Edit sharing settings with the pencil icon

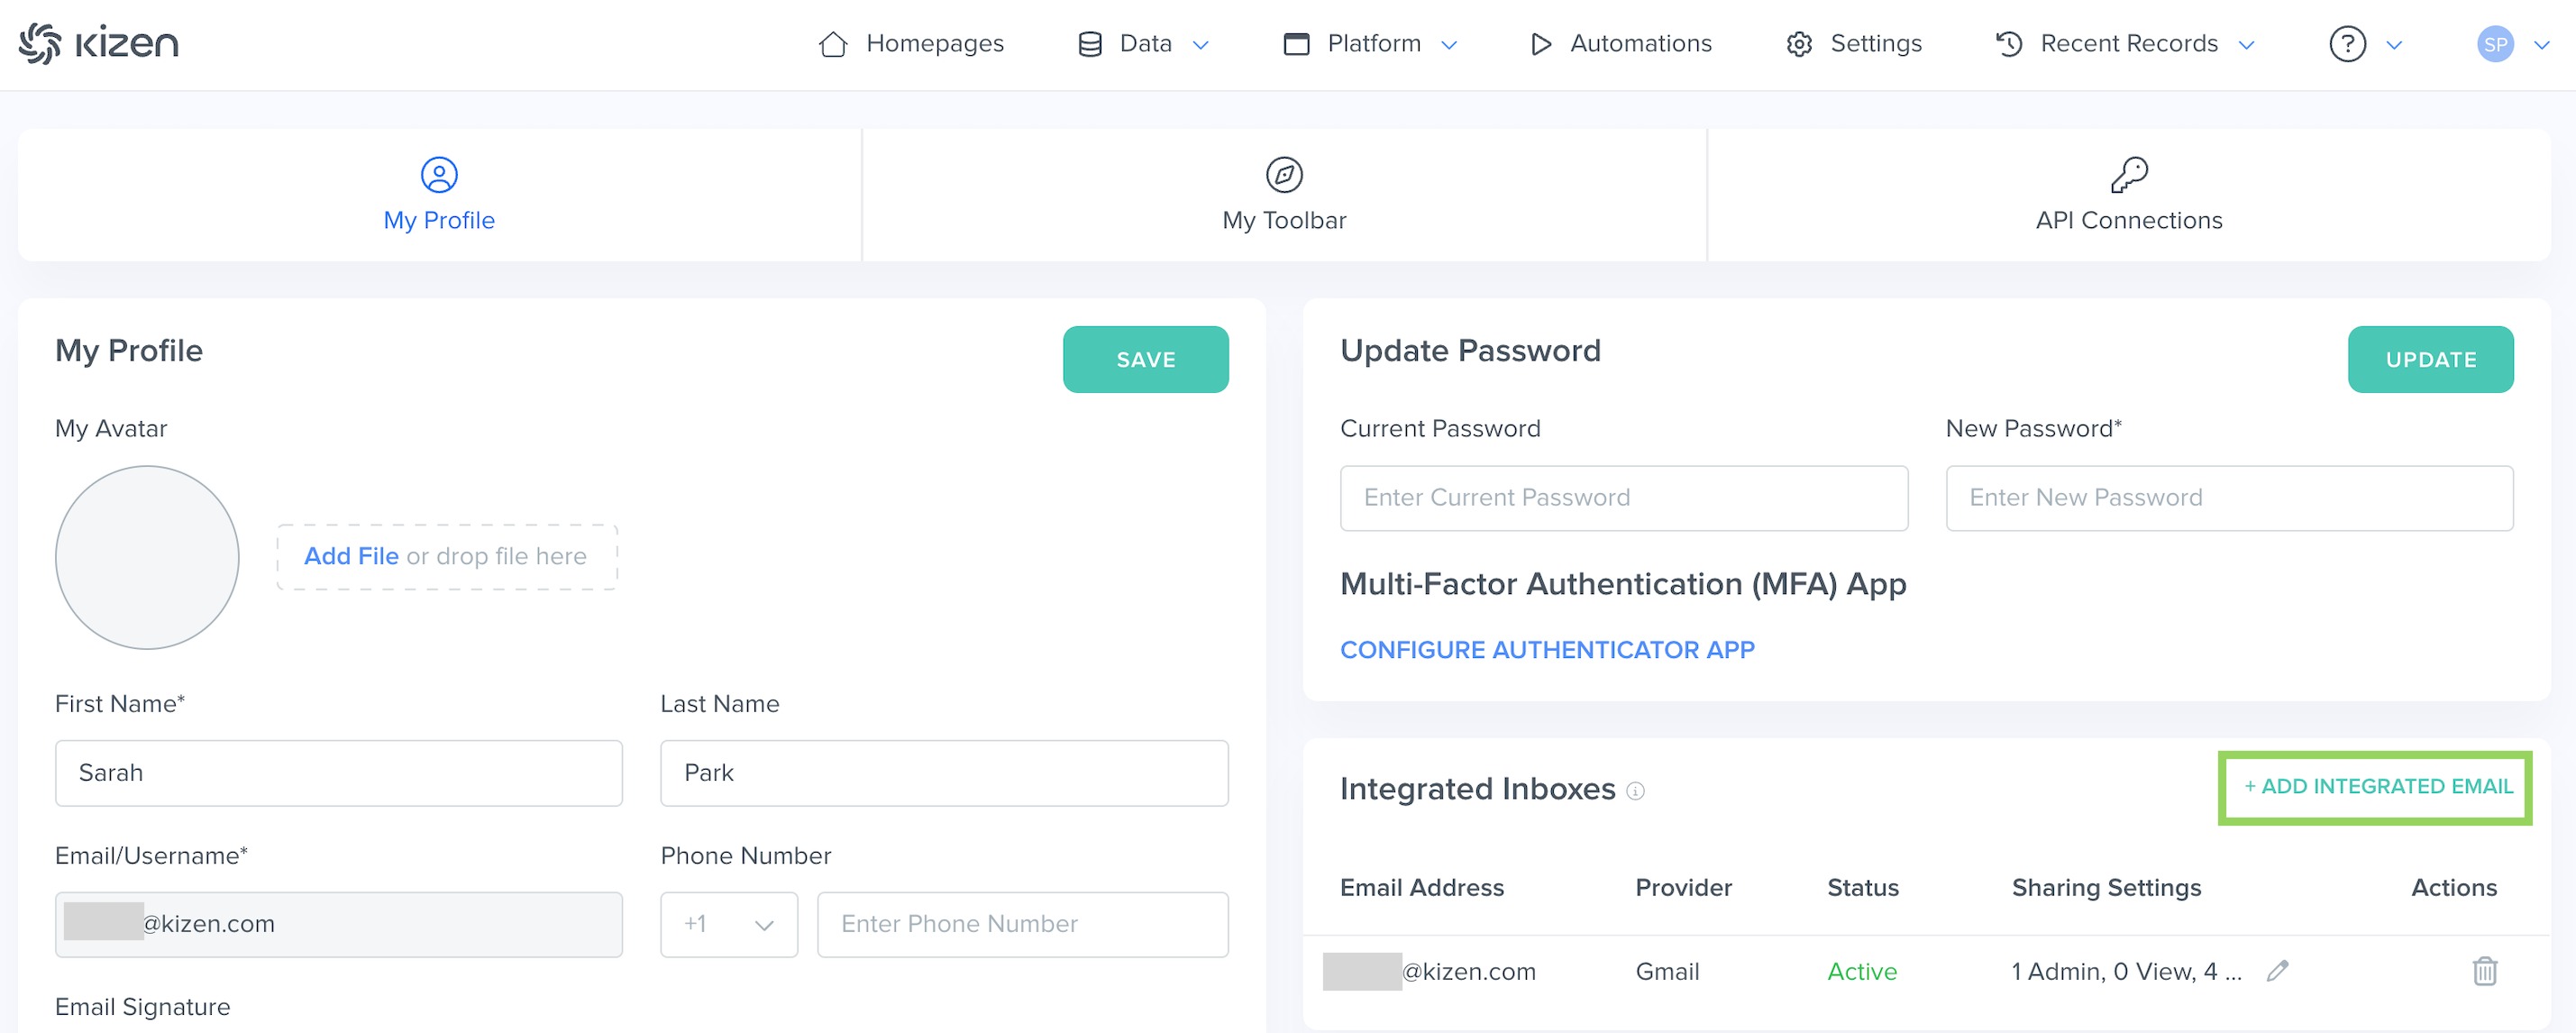coord(2278,970)
